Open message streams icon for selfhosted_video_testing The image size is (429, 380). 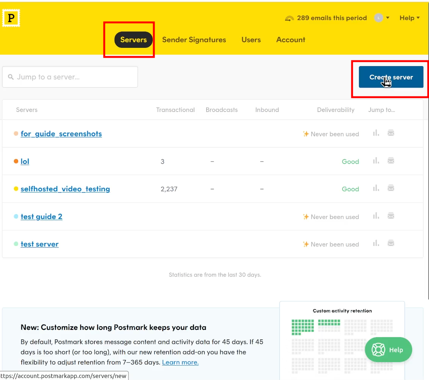tap(391, 188)
